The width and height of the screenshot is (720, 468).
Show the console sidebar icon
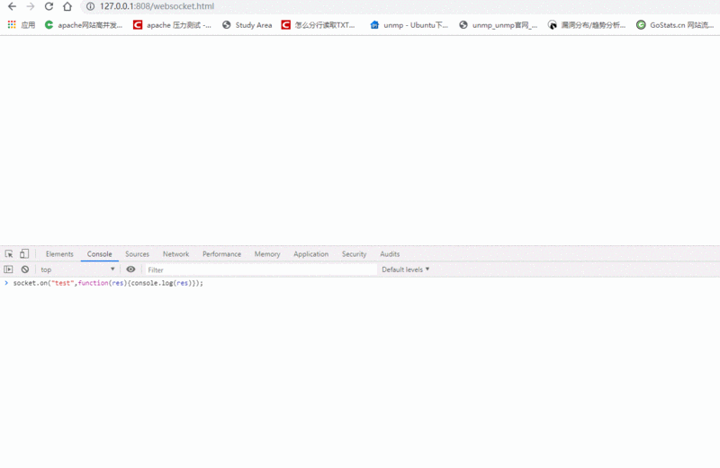(8, 269)
